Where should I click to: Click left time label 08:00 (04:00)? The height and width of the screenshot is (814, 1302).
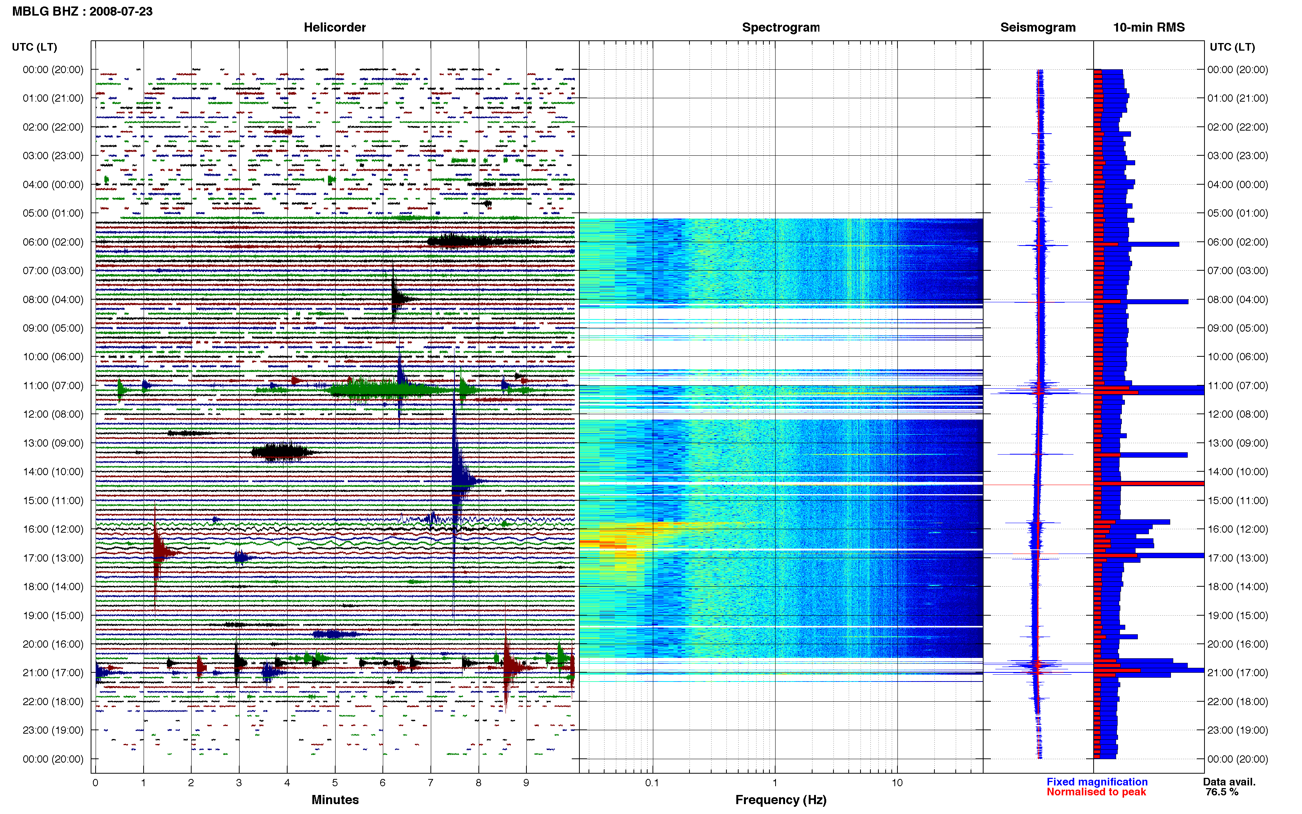tap(53, 299)
